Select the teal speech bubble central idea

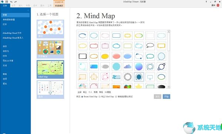150,56
